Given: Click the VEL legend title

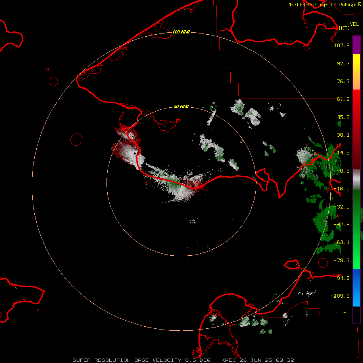Looking at the screenshot, I should point(355,24).
